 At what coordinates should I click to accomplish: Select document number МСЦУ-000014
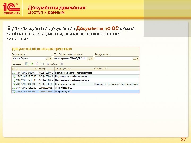click(x=46, y=77)
